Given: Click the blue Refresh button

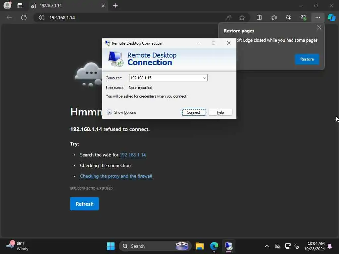Looking at the screenshot, I should click(x=84, y=204).
